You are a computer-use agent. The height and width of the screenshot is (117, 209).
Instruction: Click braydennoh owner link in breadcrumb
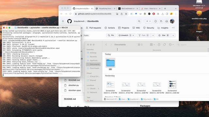(x=79, y=21)
